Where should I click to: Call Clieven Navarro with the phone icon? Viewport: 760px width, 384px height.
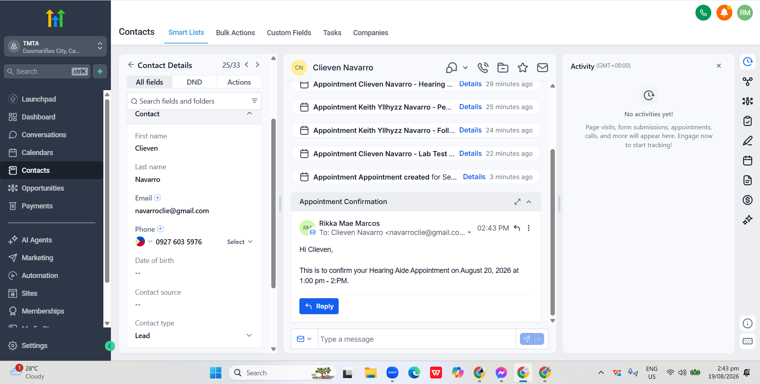[x=483, y=68]
